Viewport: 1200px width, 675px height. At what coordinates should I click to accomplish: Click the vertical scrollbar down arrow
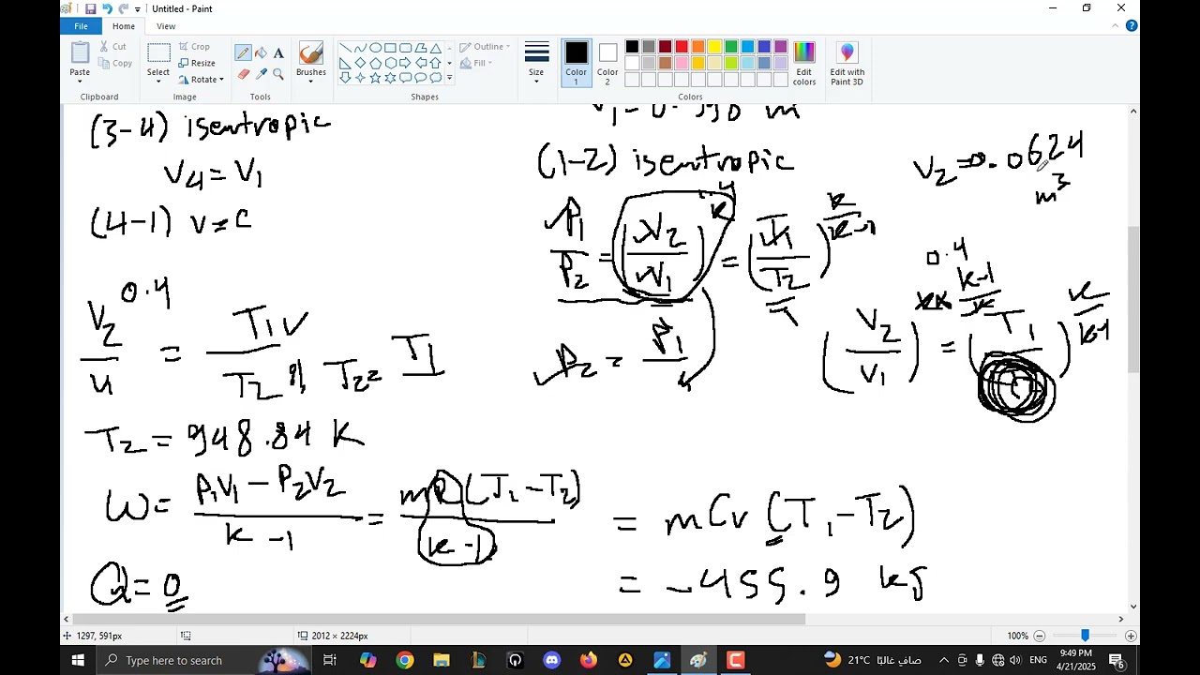(1133, 607)
